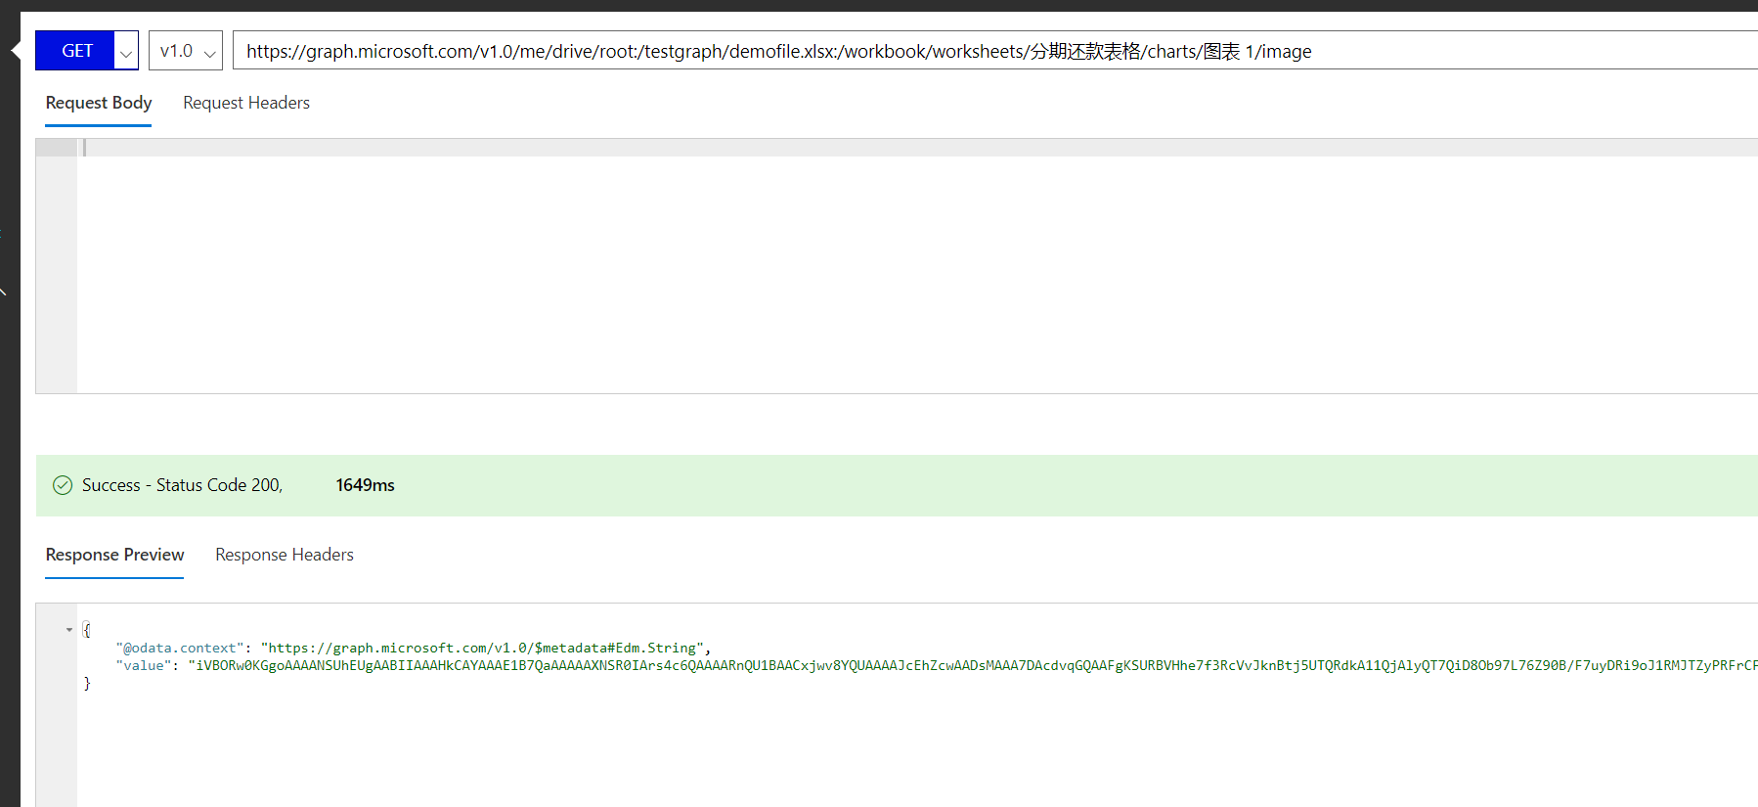Open the HTTP method dropdown chevron
Image resolution: width=1758 pixels, height=807 pixels.
126,53
